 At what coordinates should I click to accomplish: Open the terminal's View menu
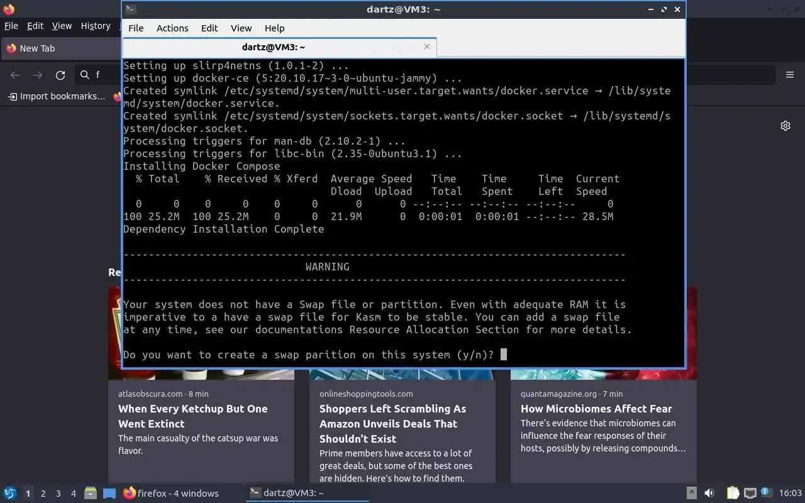point(241,28)
